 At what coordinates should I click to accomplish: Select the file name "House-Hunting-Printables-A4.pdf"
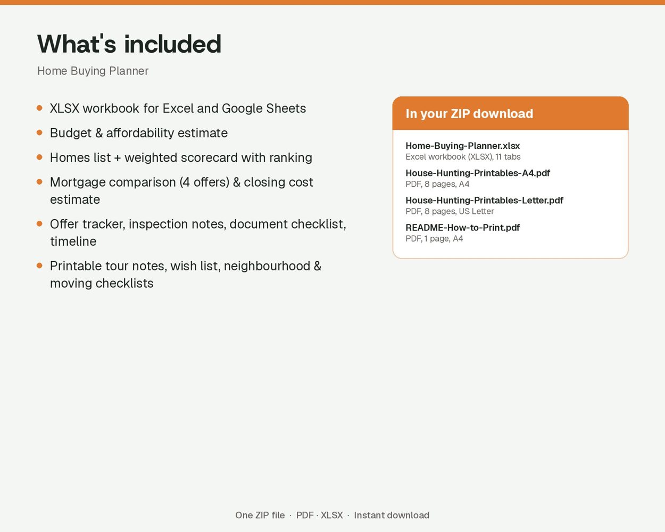(478, 173)
